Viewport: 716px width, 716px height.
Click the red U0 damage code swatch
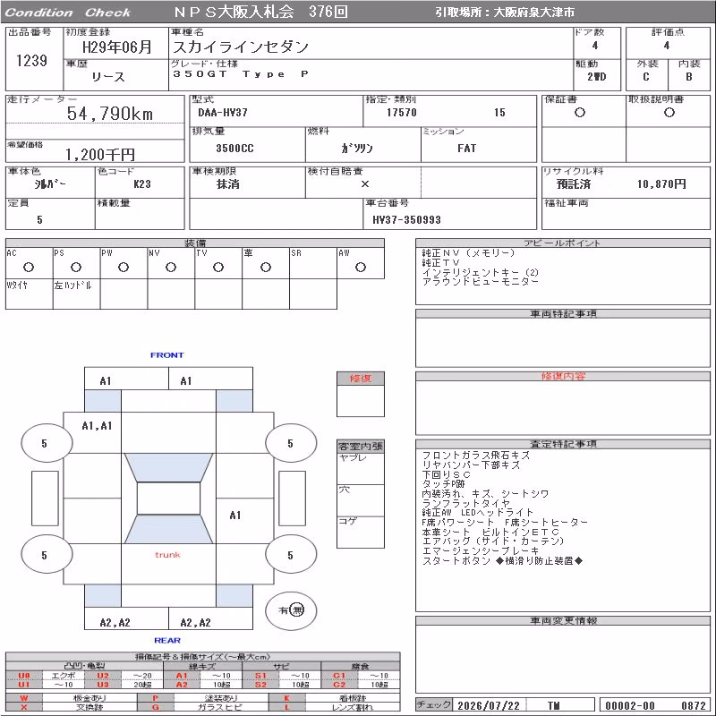[24, 676]
